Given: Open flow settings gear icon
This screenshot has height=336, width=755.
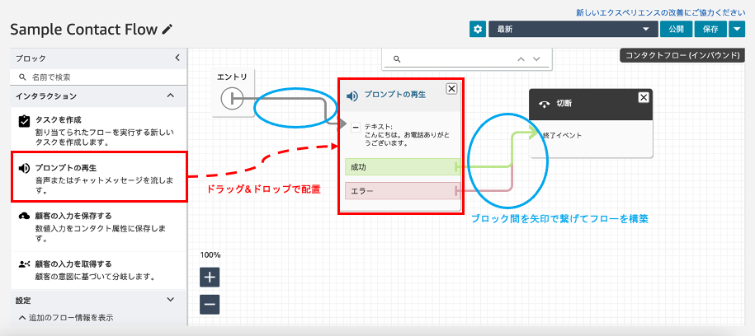Looking at the screenshot, I should [x=477, y=30].
